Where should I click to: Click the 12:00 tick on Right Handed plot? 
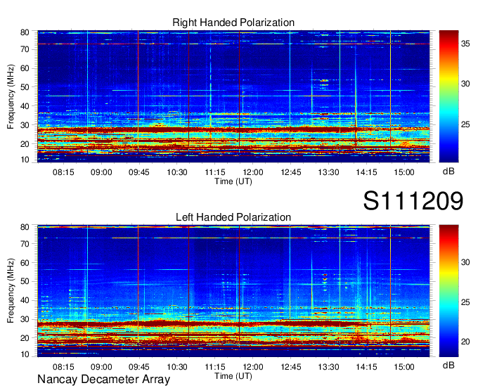[x=253, y=172]
